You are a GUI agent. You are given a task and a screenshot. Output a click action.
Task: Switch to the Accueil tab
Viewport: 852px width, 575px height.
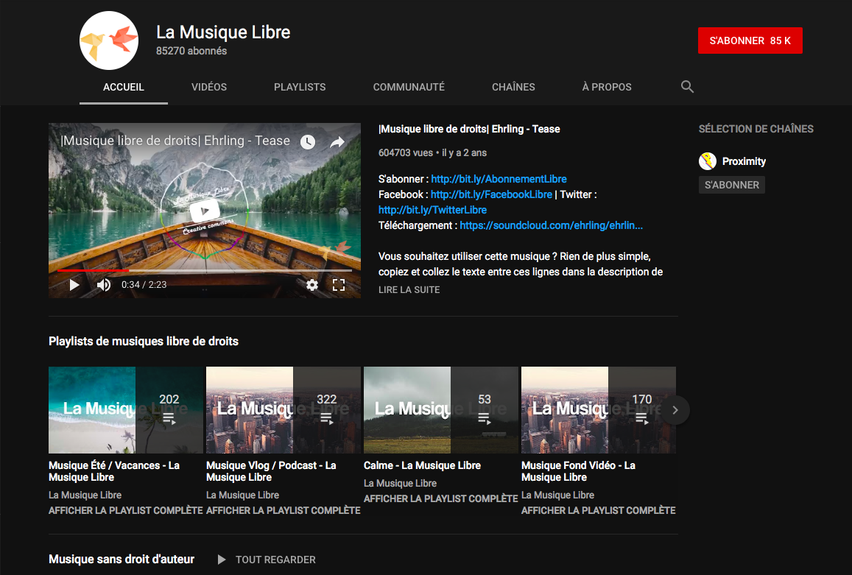pos(123,87)
